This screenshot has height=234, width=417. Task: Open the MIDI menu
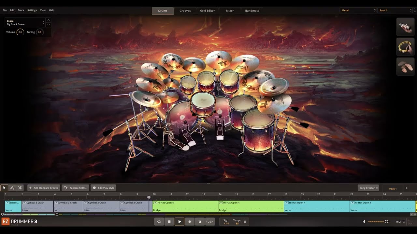click(400, 222)
